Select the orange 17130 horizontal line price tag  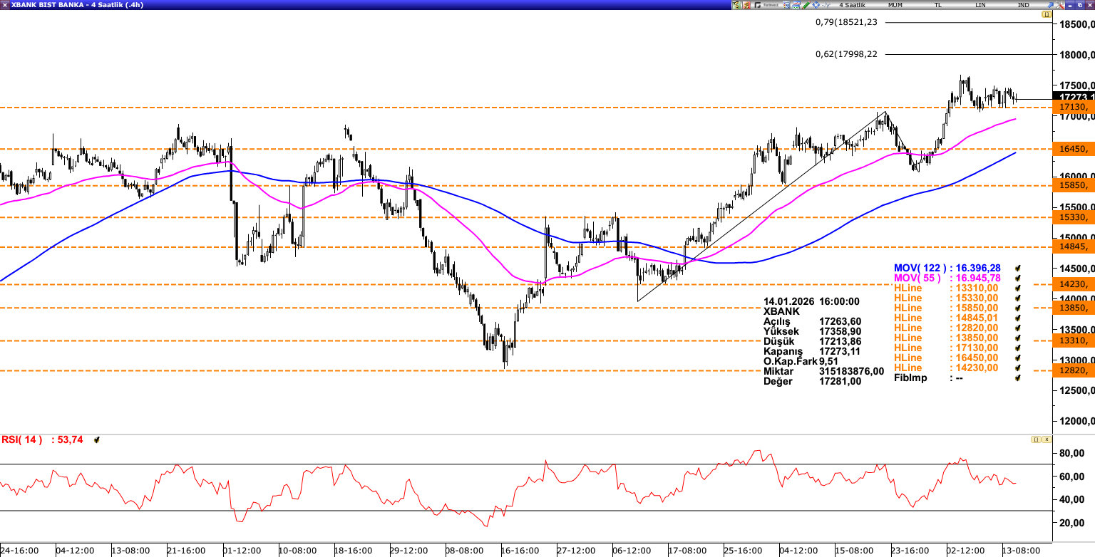[x=1074, y=107]
